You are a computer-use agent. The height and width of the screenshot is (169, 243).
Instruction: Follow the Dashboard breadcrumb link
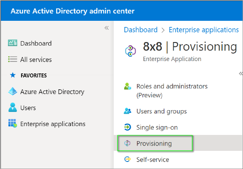tap(140, 30)
